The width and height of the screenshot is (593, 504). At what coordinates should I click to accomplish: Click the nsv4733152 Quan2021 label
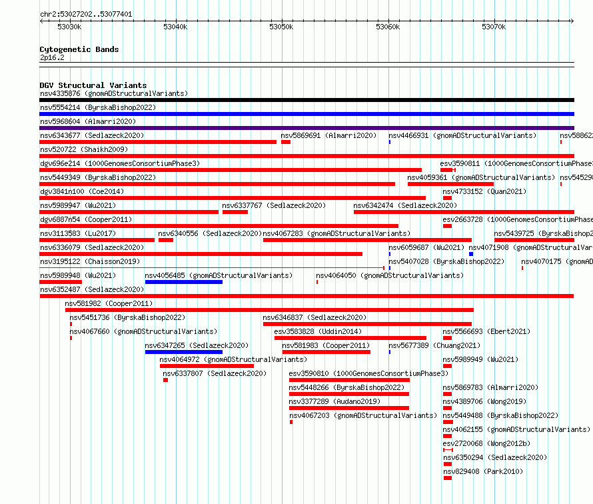[x=484, y=191]
